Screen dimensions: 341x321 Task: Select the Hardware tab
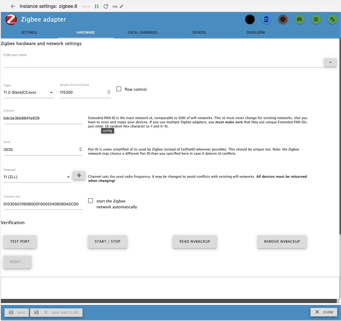click(86, 33)
